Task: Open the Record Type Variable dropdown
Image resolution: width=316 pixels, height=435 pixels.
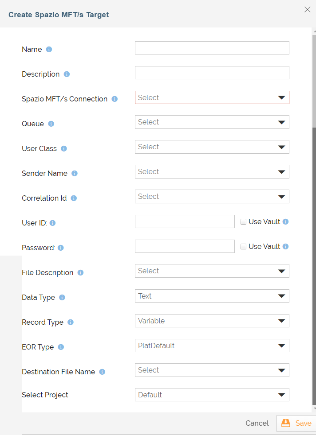Action: click(x=212, y=321)
